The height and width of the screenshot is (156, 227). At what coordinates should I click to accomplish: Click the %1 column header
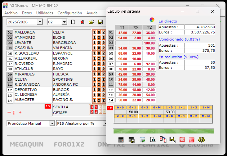tap(122, 27)
